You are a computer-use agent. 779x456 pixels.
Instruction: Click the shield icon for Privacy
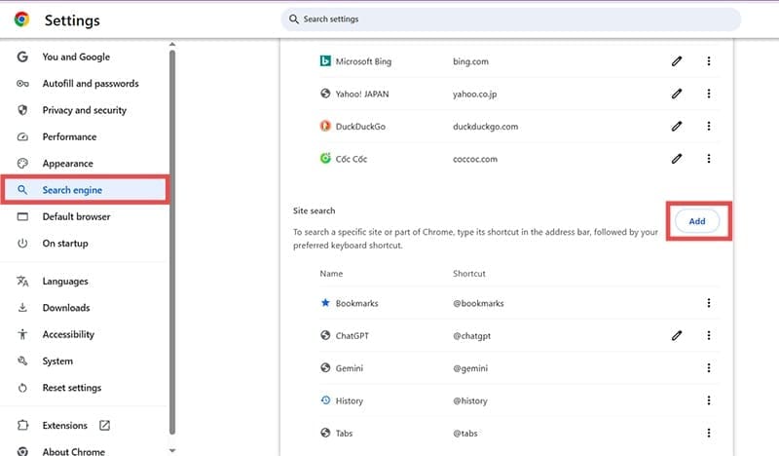click(x=22, y=110)
